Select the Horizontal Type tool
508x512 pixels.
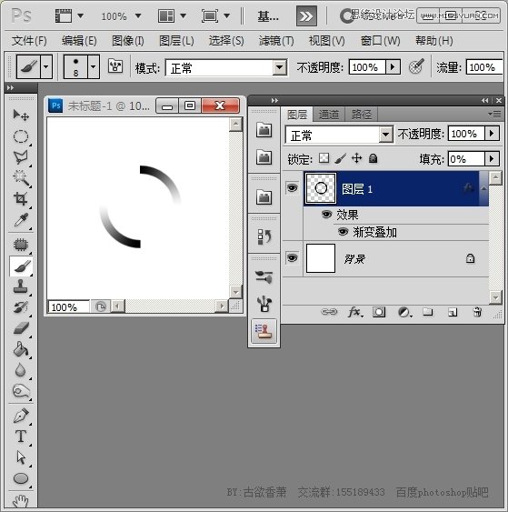(x=21, y=437)
